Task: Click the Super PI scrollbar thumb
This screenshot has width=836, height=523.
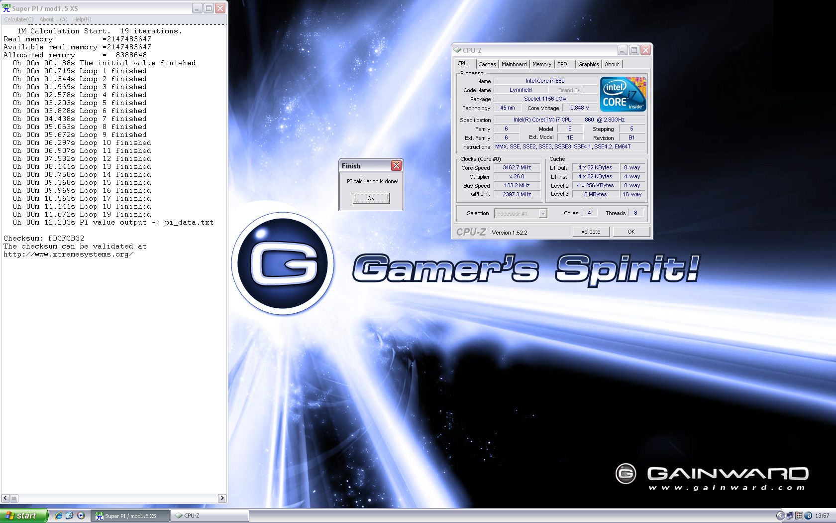Action: point(14,498)
